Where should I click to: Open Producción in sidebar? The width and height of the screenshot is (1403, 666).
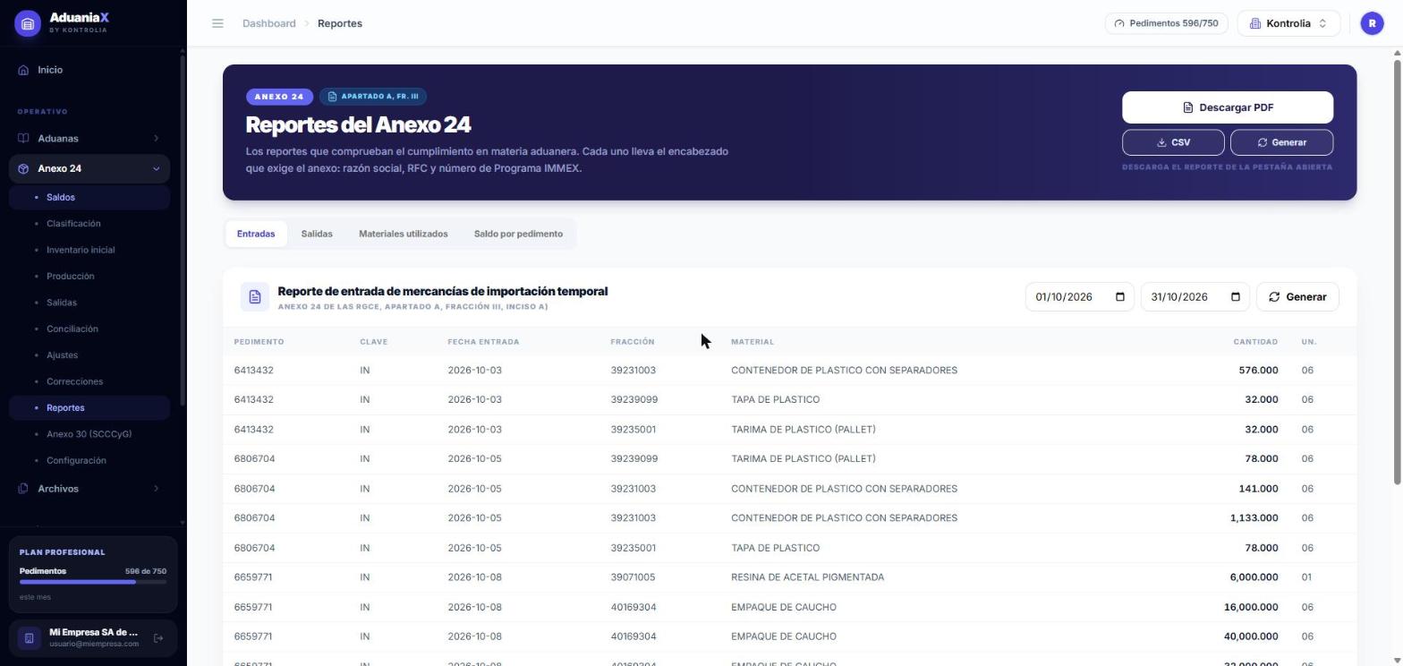[89, 276]
